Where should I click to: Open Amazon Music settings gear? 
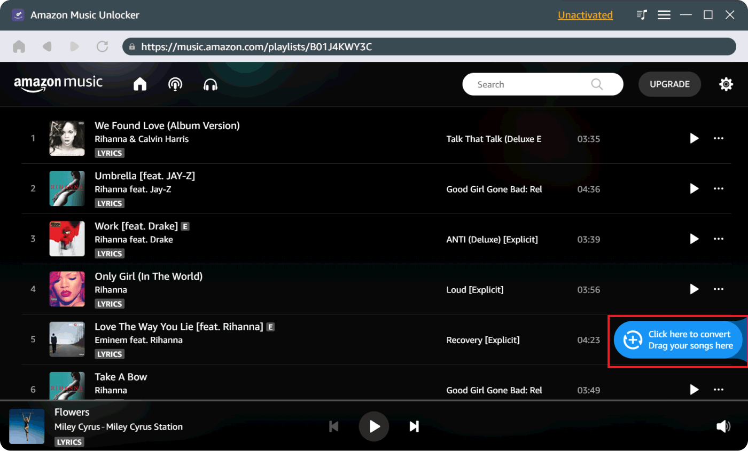pos(726,84)
